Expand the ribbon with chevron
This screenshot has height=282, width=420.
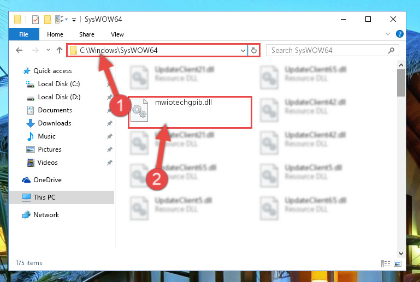pos(388,34)
